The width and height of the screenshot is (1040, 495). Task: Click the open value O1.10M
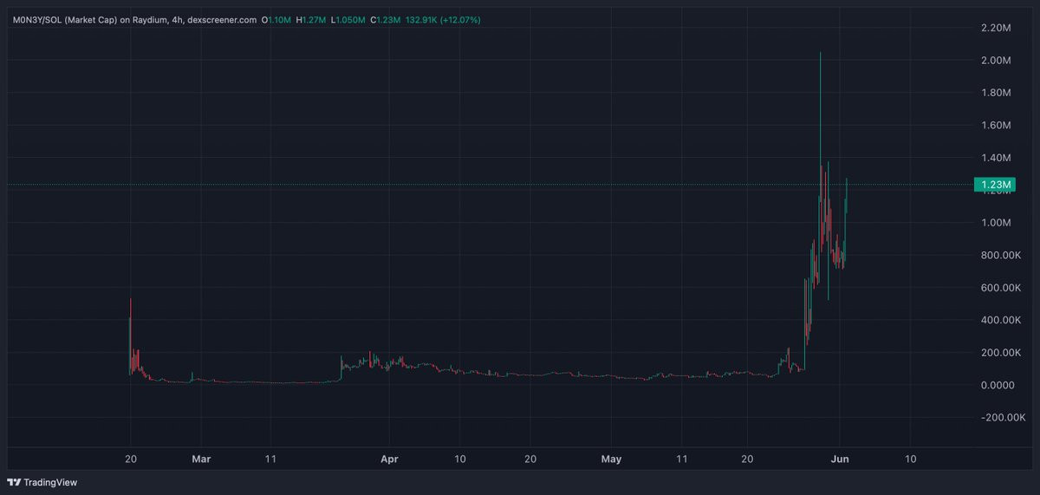[276, 19]
